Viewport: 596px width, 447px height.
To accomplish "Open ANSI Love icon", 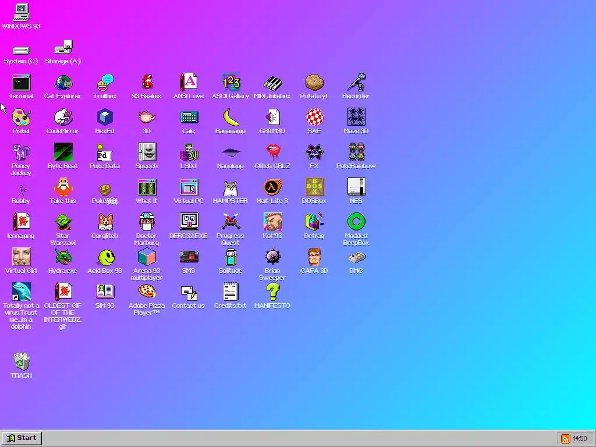I will pyautogui.click(x=189, y=83).
